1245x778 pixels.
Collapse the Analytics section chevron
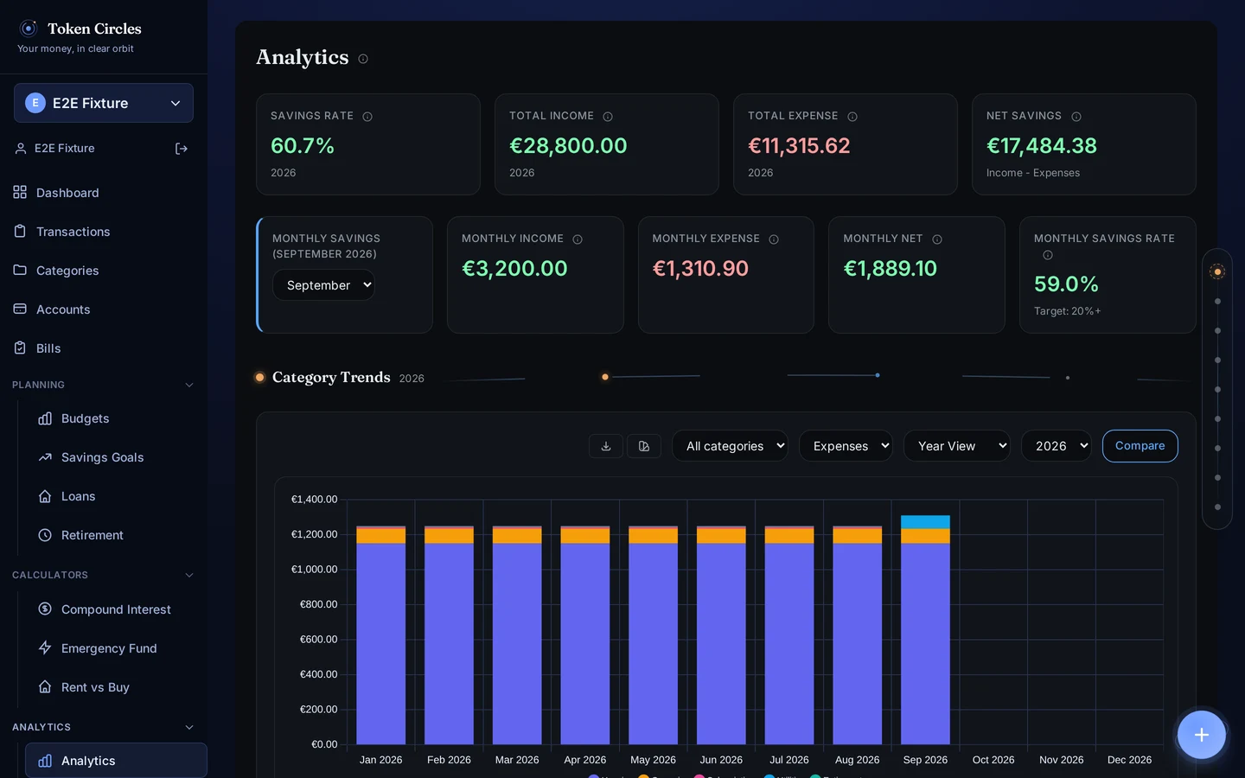(189, 727)
